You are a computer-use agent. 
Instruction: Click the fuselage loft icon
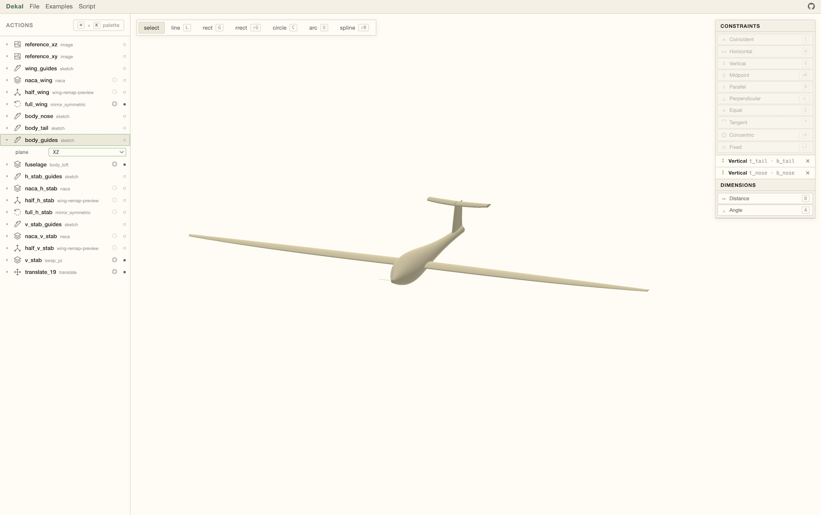point(17,164)
